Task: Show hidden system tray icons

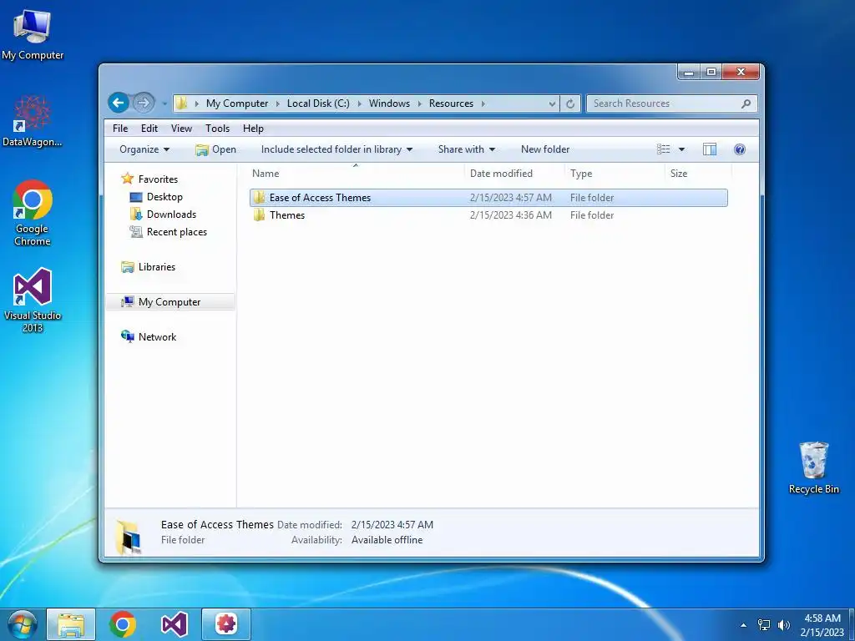Action: pos(743,625)
